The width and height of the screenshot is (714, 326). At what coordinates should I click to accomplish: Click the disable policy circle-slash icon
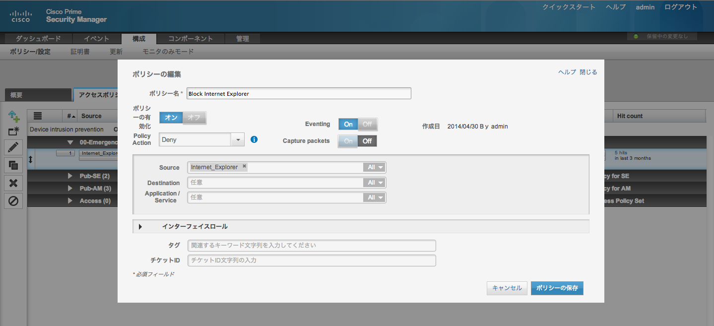13,201
